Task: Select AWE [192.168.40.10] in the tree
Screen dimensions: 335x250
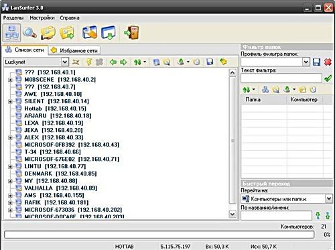Action: [53, 94]
